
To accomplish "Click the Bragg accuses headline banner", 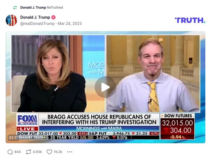I will point(99,120).
